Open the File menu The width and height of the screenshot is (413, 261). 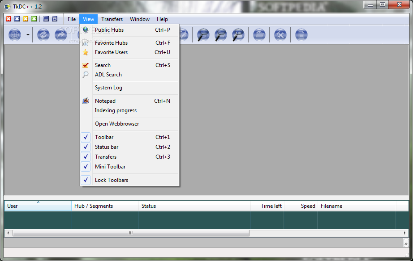[x=72, y=19]
